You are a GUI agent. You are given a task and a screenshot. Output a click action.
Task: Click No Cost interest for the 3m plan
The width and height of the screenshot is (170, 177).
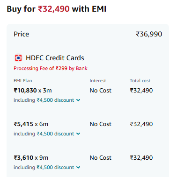(x=101, y=91)
